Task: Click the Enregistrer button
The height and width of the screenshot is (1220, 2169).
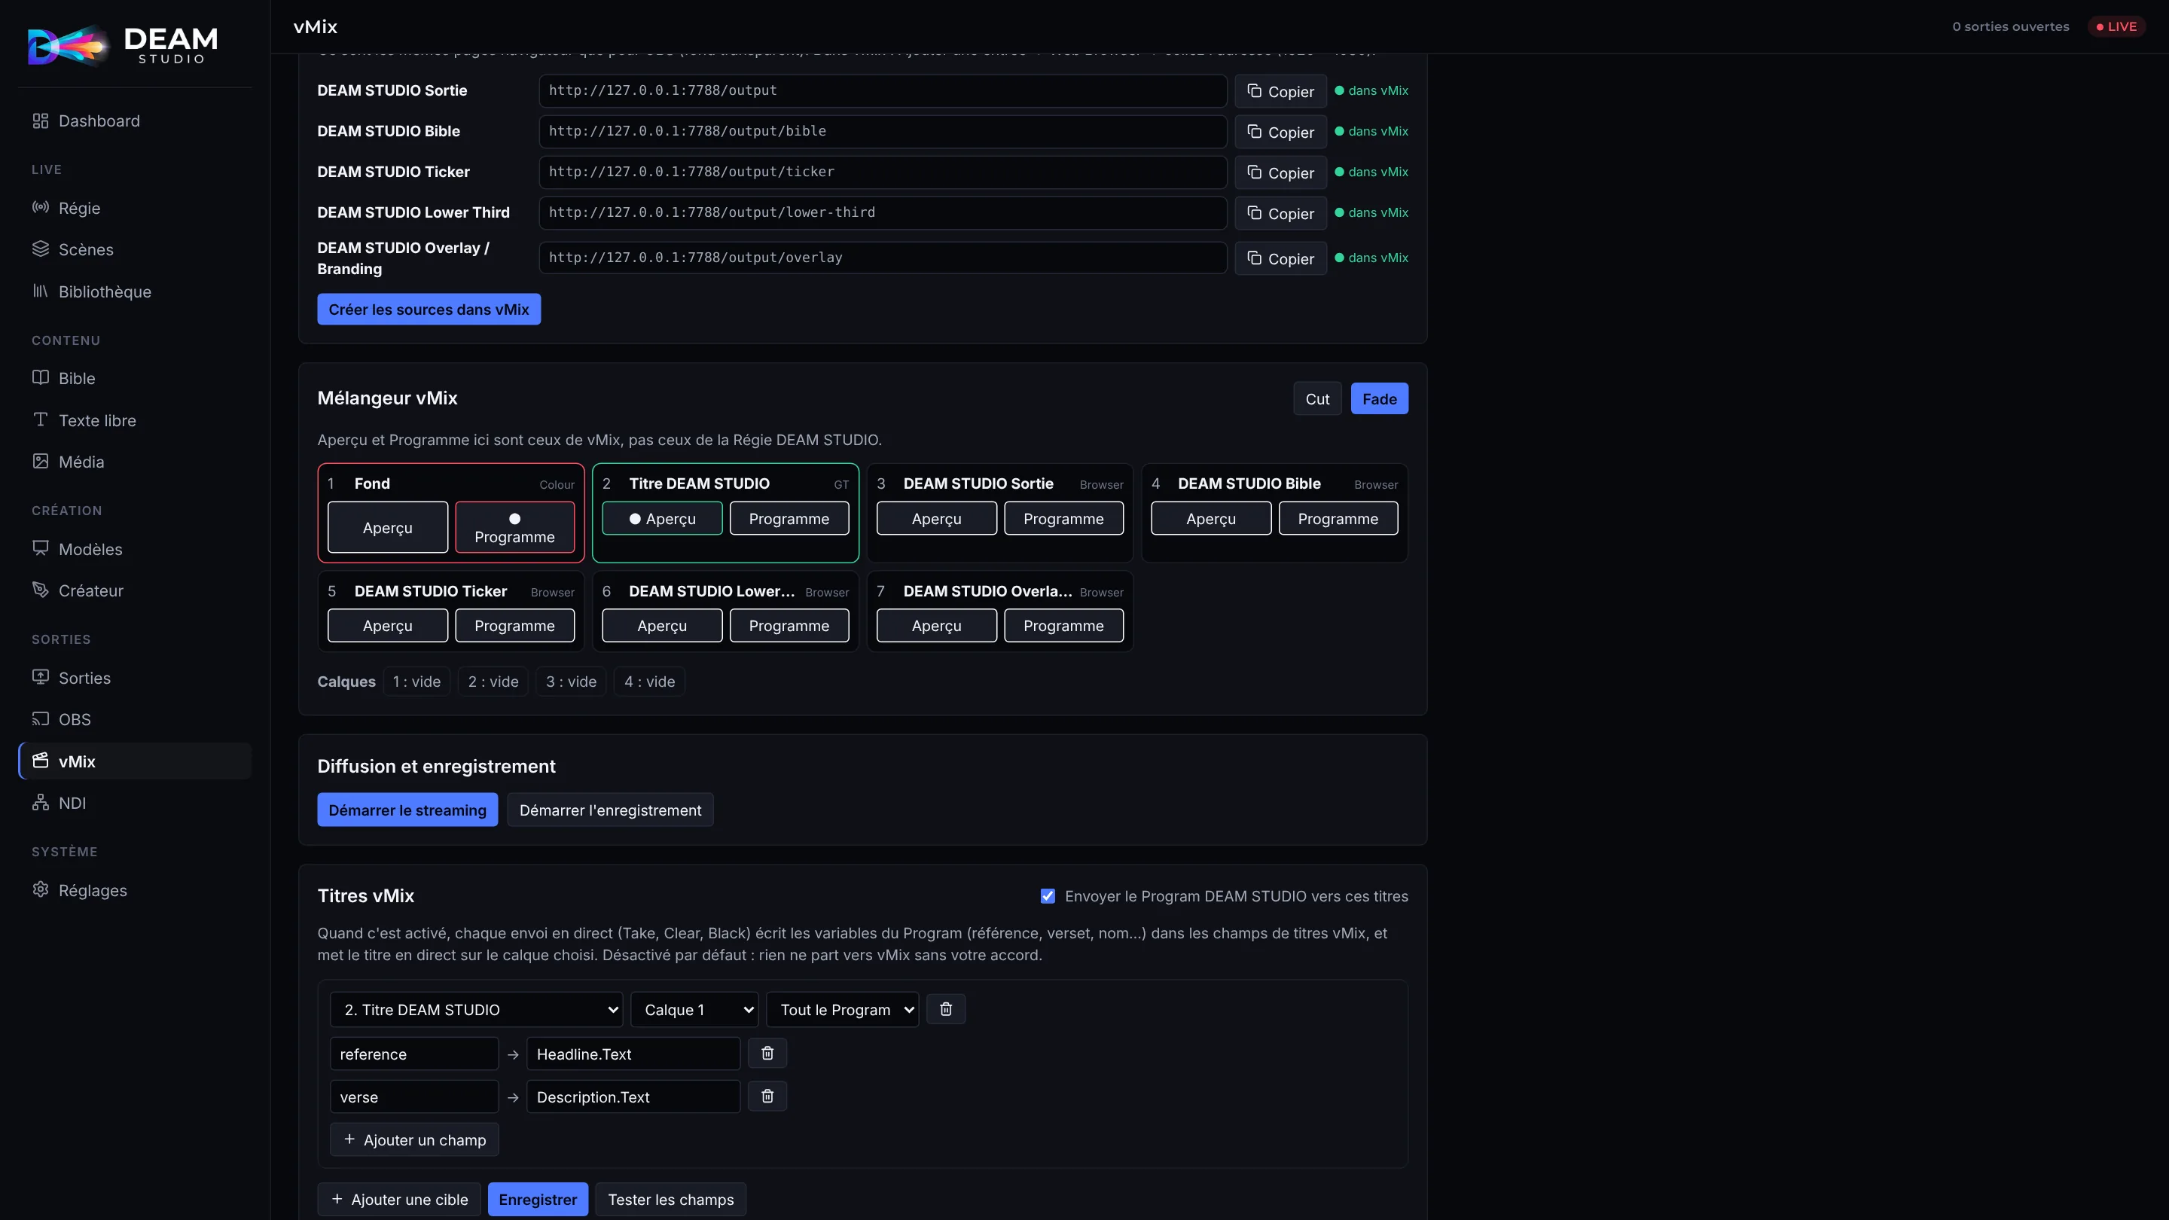Action: click(538, 1200)
